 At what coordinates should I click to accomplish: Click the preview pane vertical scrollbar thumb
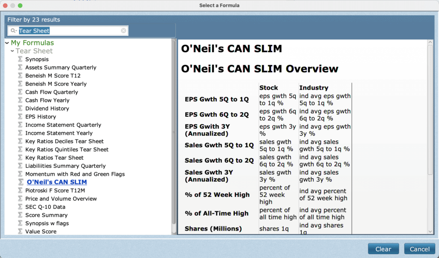(430, 110)
